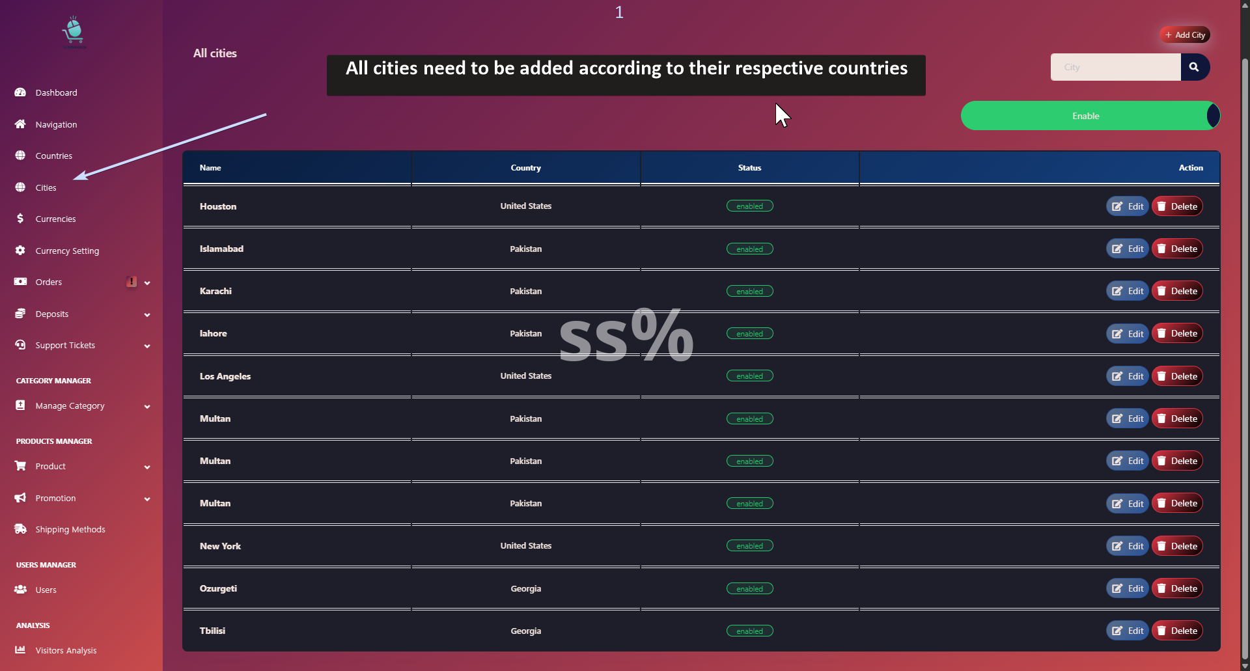The image size is (1250, 671).
Task: Open the Currency Setting gear icon
Action: point(20,251)
